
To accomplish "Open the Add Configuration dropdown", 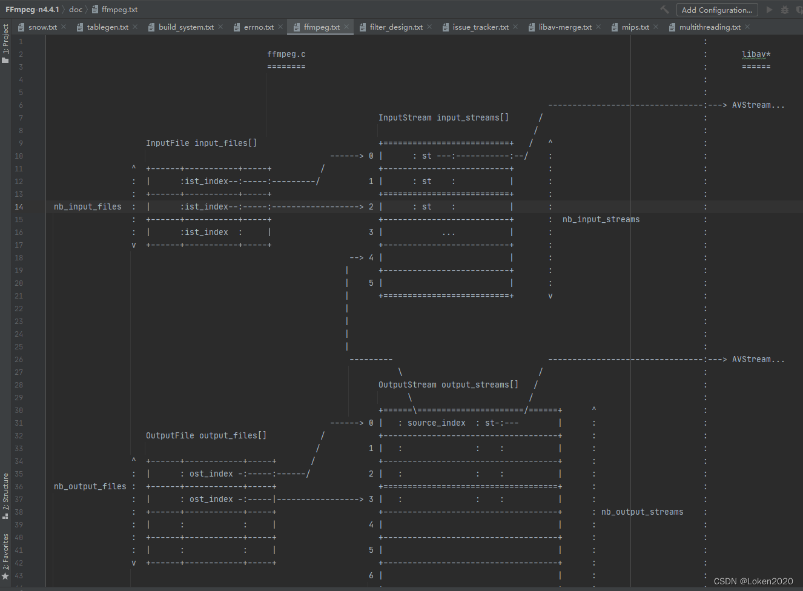I will coord(717,10).
